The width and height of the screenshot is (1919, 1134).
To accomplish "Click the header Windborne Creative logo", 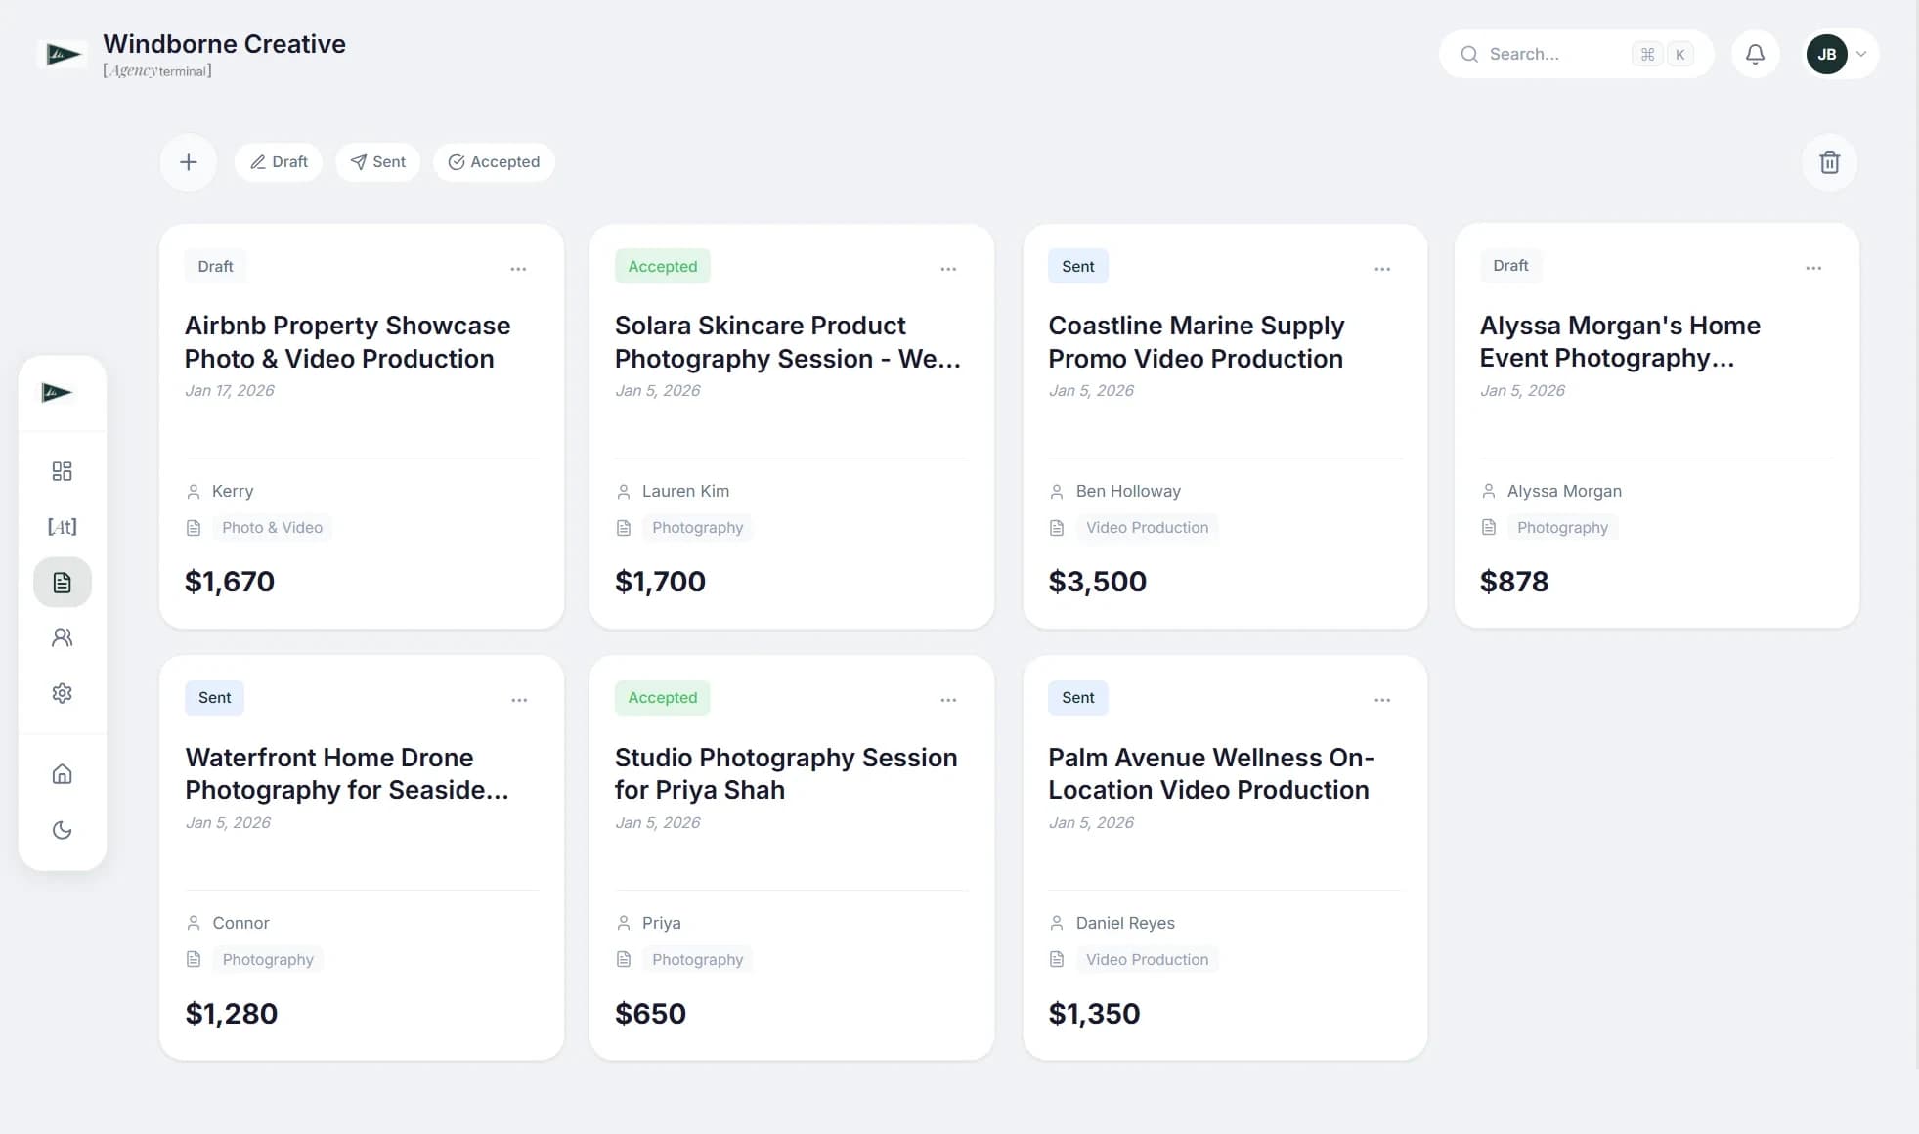I will pos(63,55).
